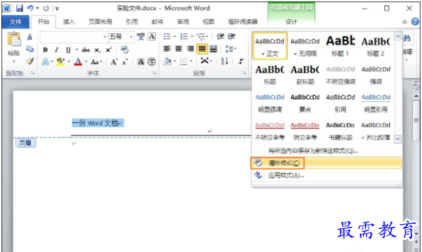Click the Sort A-Z icon
The height and width of the screenshot is (252, 422).
(x=224, y=61)
